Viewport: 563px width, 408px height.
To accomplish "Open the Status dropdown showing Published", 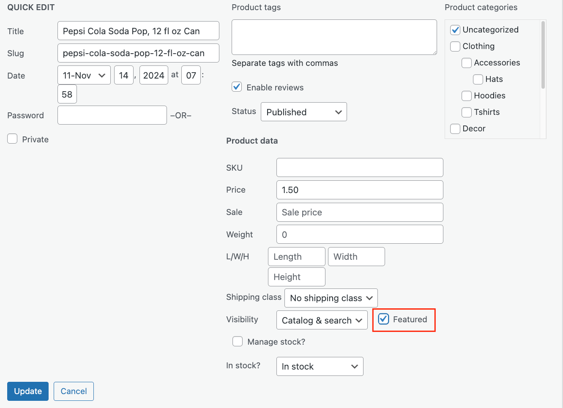I will click(x=304, y=112).
